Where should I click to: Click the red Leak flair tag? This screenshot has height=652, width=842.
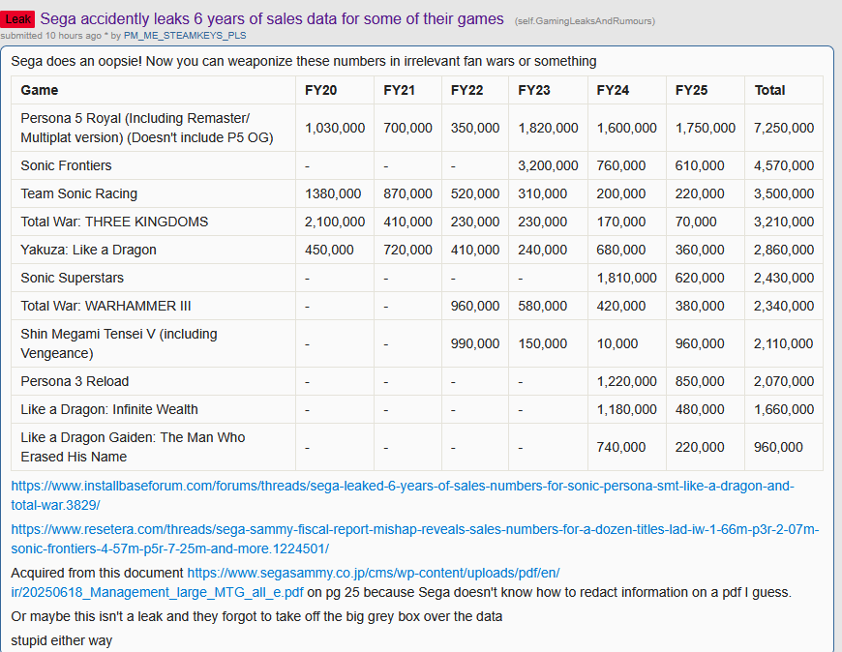[17, 19]
